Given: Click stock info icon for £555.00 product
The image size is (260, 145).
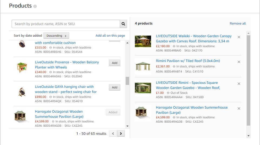Looking at the screenshot, I should tap(51, 48).
